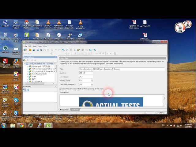Click the Description box vertical scrollbar
Image resolution: width=196 pixels, height=147 pixels.
click(x=164, y=100)
